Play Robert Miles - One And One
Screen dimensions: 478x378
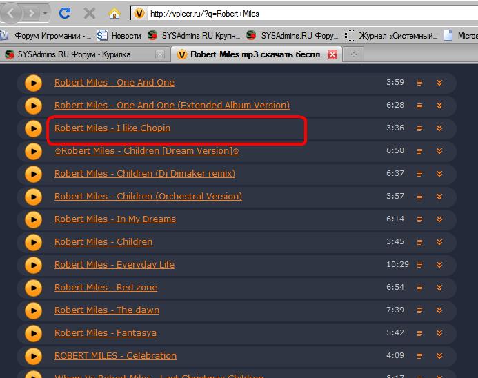click(33, 83)
